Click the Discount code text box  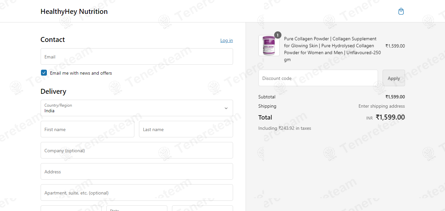(318, 78)
